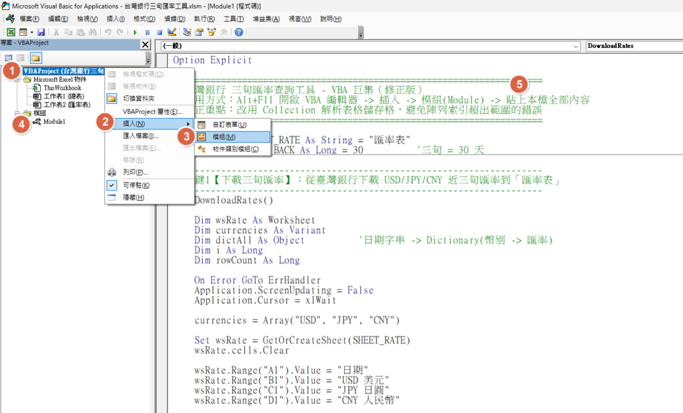Screen dimensions: 683x413
Task: Click the On Error GoTo ErrHandler line
Action: [257, 280]
